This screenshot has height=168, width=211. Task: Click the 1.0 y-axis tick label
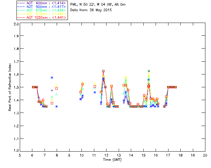(x=16, y=150)
